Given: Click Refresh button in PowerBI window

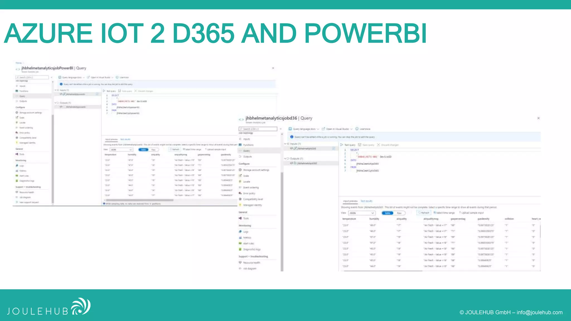Looking at the screenshot, I should [175, 150].
